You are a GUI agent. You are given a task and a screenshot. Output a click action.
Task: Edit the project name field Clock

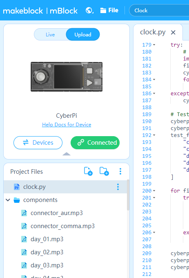coord(159,11)
